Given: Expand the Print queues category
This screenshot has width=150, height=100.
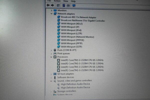Looking at the screenshot, I should click(51, 53).
